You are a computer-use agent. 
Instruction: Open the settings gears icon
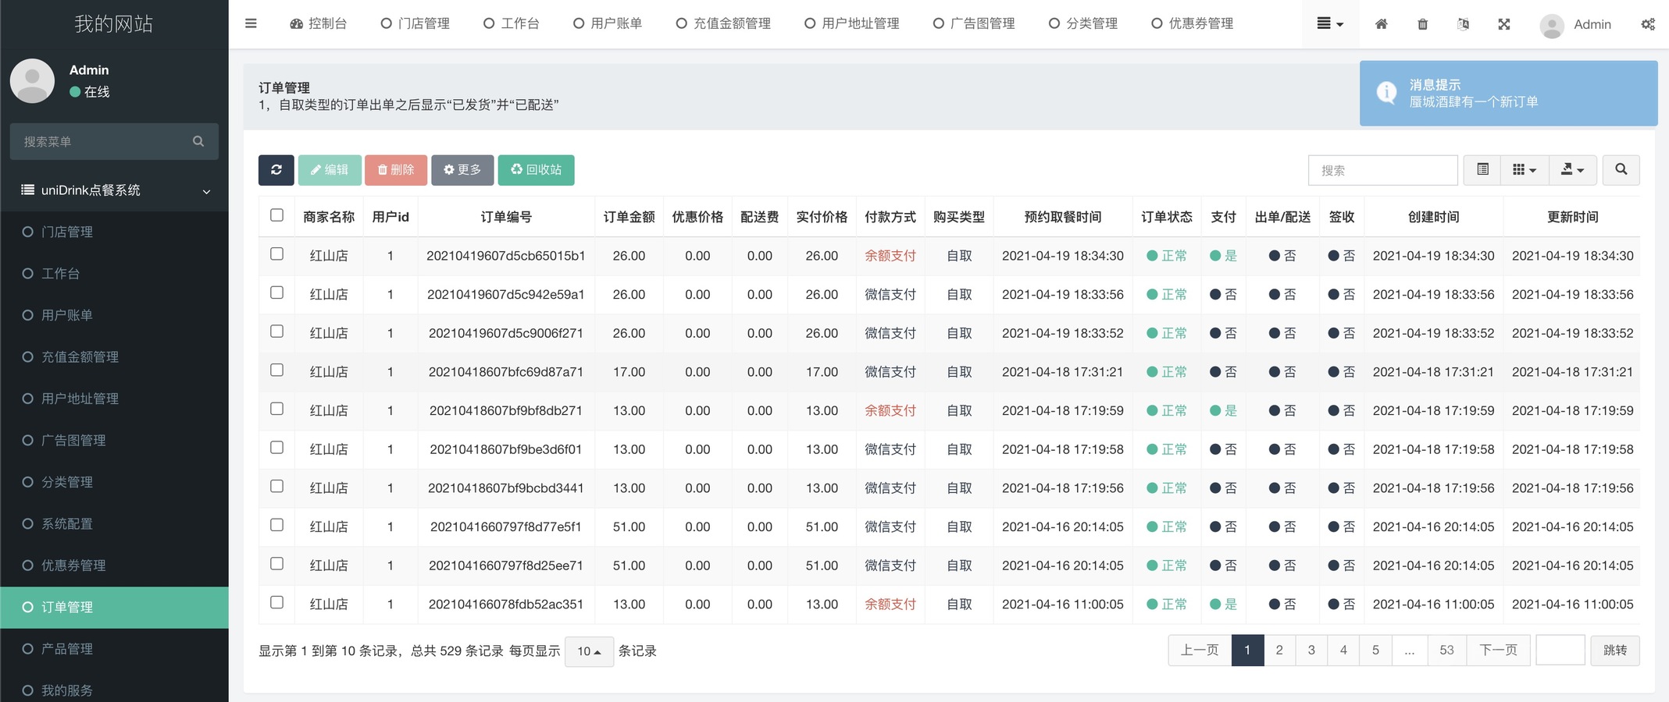[x=1647, y=24]
